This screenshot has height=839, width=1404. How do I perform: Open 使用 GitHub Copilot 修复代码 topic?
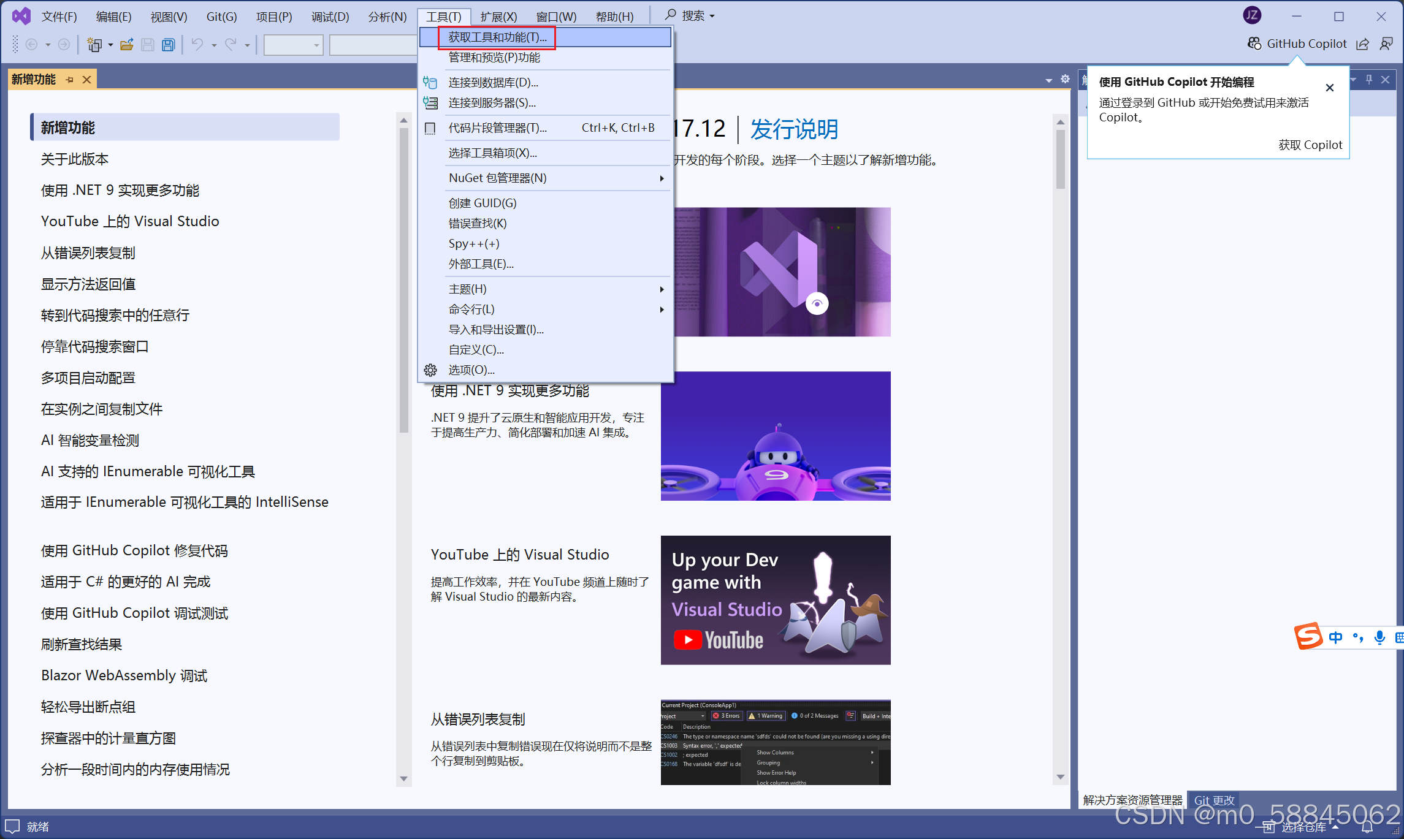coord(134,550)
